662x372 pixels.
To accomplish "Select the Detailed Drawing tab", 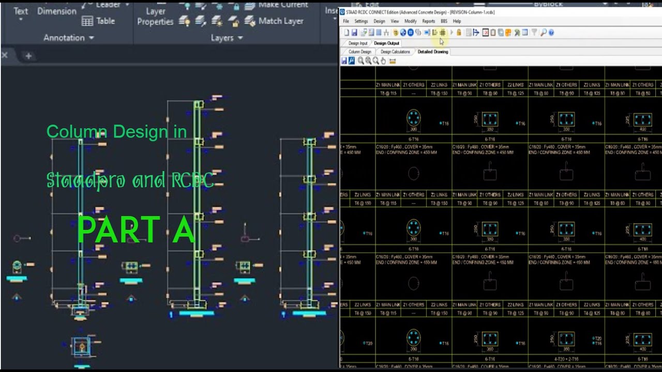I will pyautogui.click(x=433, y=52).
